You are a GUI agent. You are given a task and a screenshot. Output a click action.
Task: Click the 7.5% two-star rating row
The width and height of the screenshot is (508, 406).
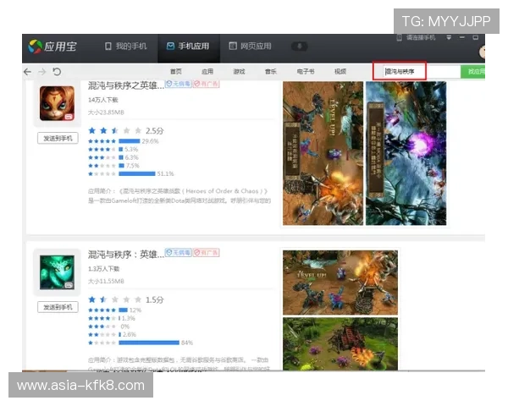[x=113, y=166]
